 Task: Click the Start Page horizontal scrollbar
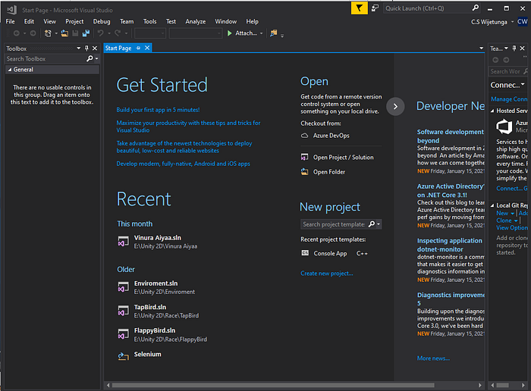point(273,385)
